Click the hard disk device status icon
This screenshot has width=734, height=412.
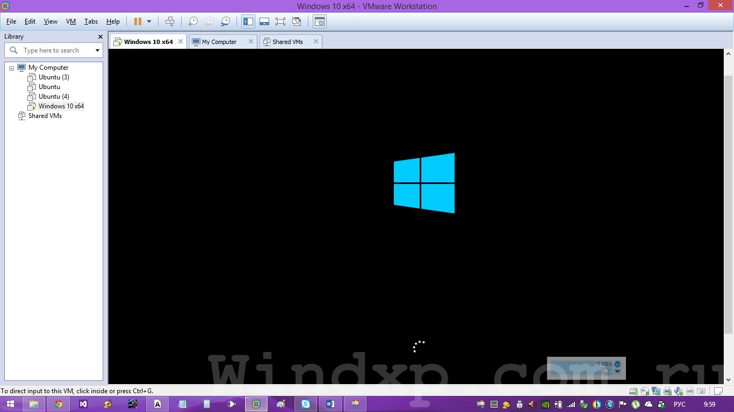click(634, 391)
